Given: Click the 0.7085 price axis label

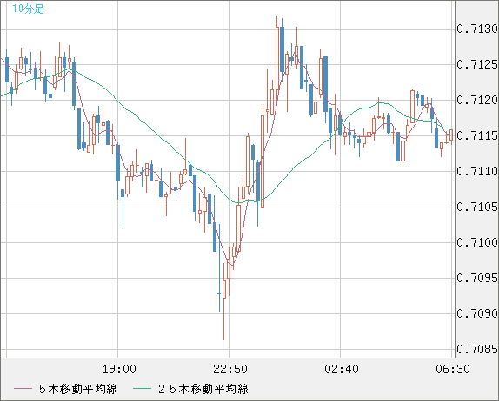Looking at the screenshot, I should coord(477,350).
